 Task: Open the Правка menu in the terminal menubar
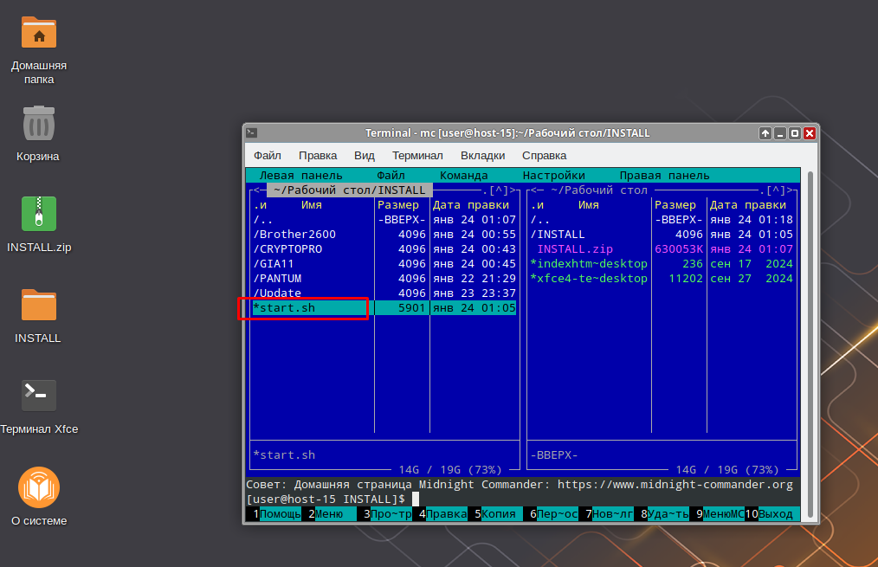pos(318,156)
